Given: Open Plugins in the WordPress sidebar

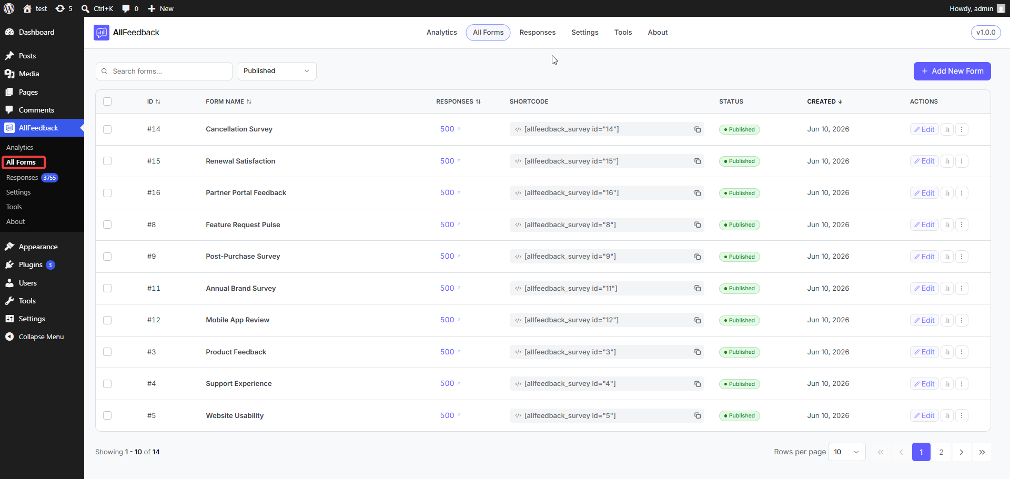Looking at the screenshot, I should [31, 264].
